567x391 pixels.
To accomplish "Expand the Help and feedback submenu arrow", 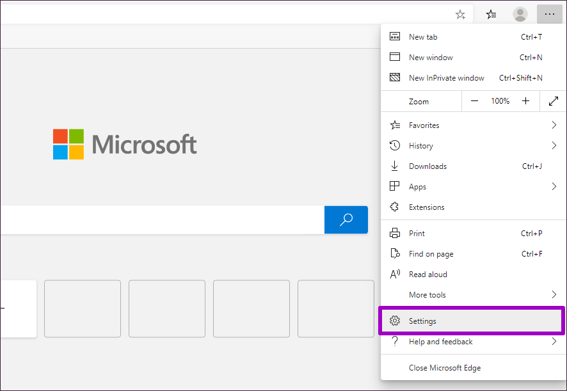I will pos(554,341).
